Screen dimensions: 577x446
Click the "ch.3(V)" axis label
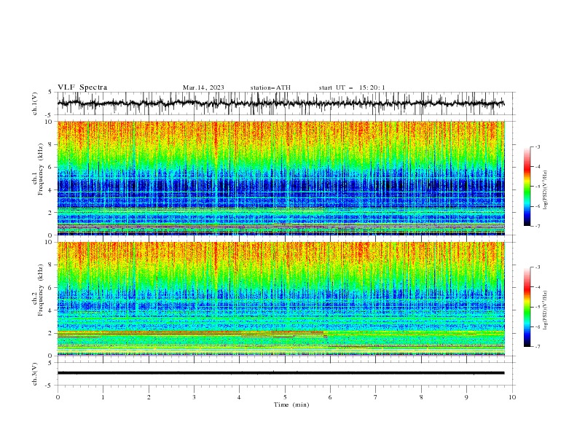click(35, 374)
